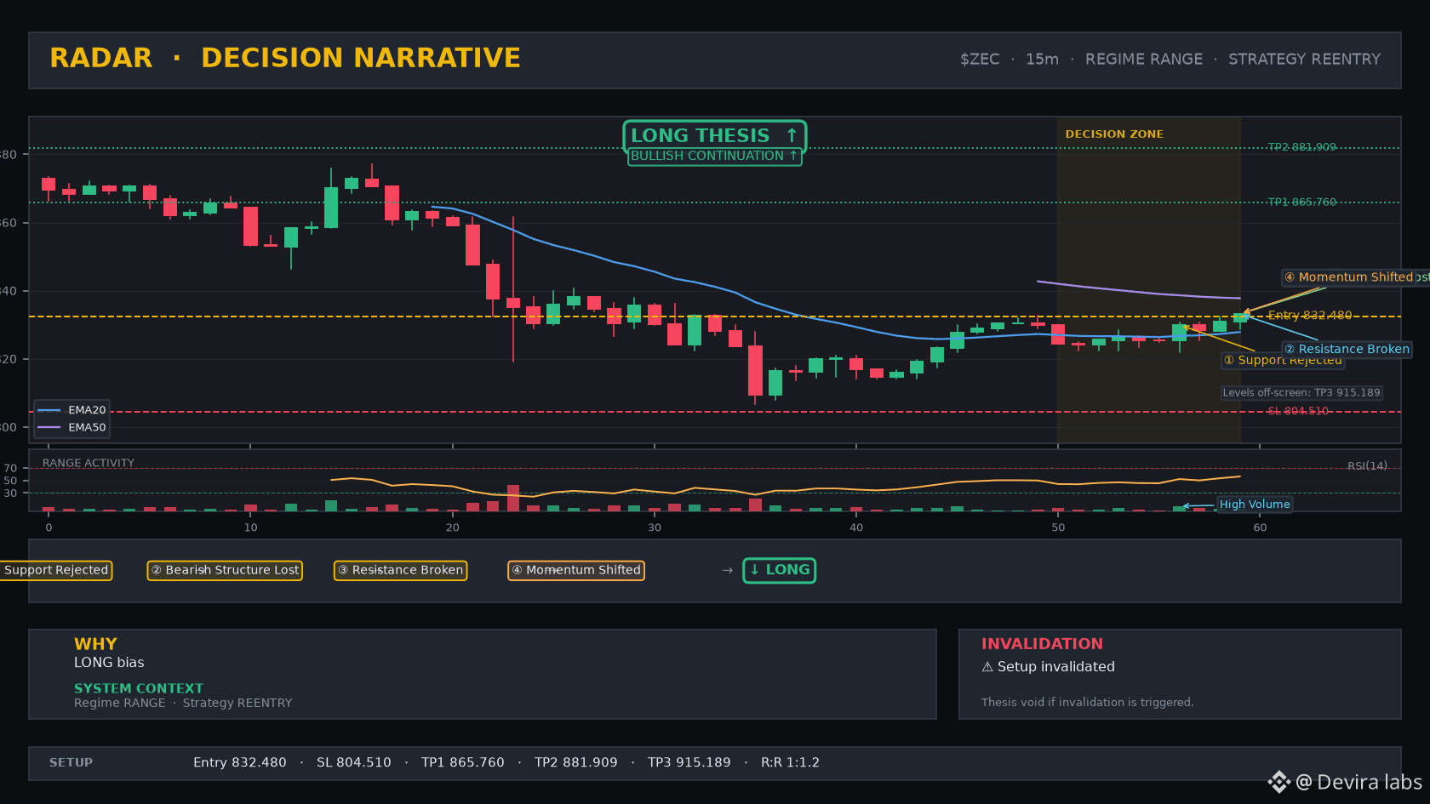Click the LONG decision chip in the narrative row
Viewport: 1430px width, 804px height.
779,570
